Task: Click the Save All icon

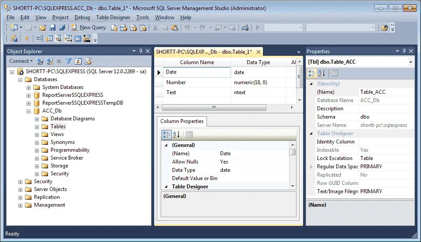Action: pyautogui.click(x=62, y=27)
